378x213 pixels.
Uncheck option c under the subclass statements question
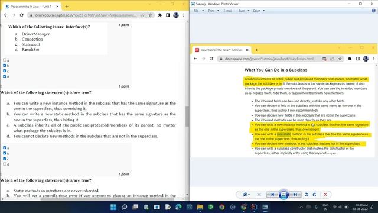point(5,159)
